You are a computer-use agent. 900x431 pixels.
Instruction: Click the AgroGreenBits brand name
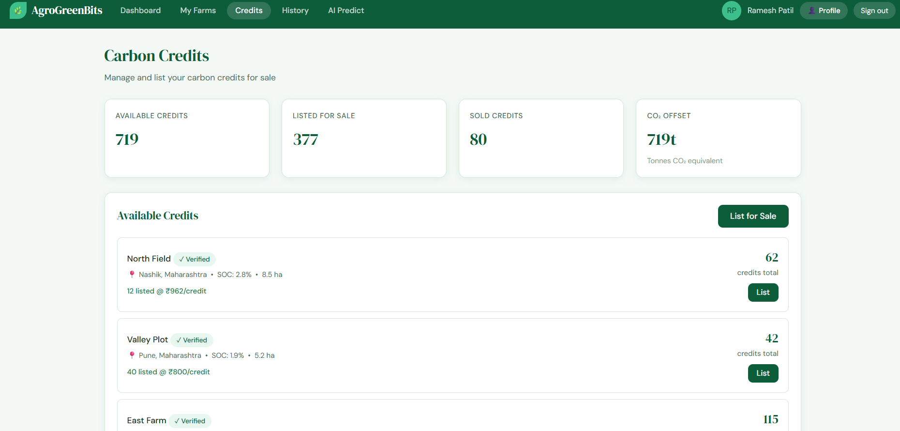point(67,11)
